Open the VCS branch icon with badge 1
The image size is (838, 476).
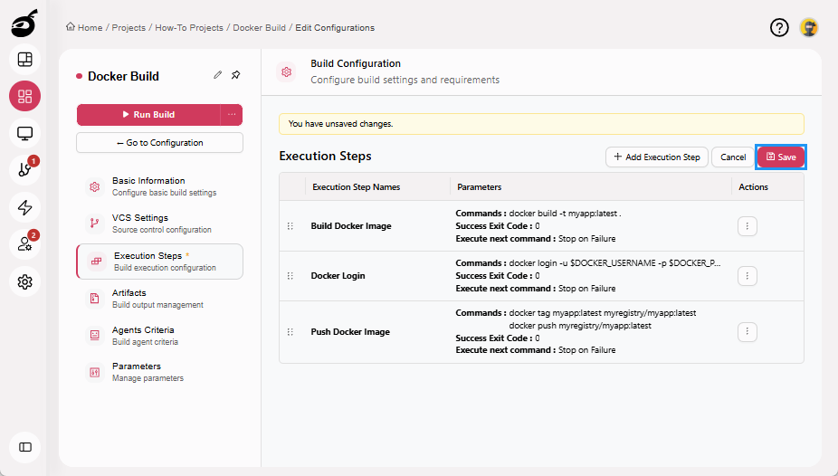click(24, 170)
